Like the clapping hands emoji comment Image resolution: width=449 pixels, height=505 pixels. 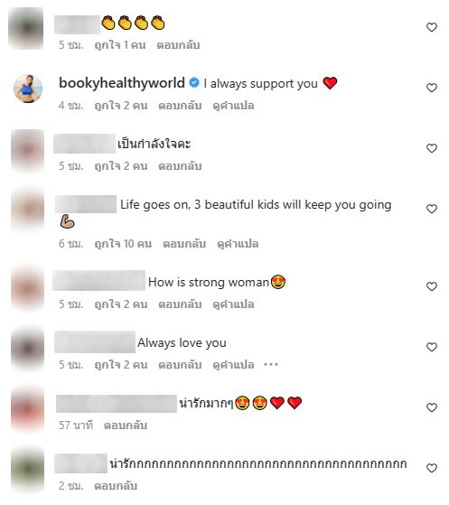431,27
